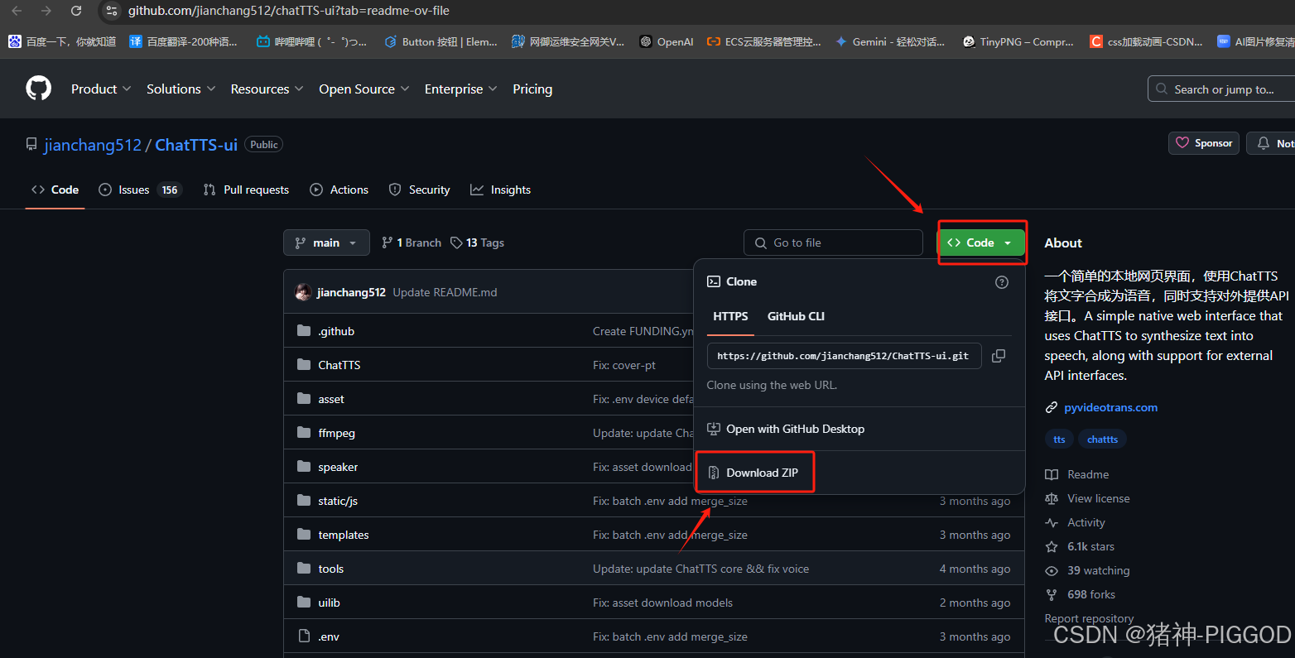The height and width of the screenshot is (658, 1295).
Task: Click the chatts topic tag
Action: click(1102, 439)
